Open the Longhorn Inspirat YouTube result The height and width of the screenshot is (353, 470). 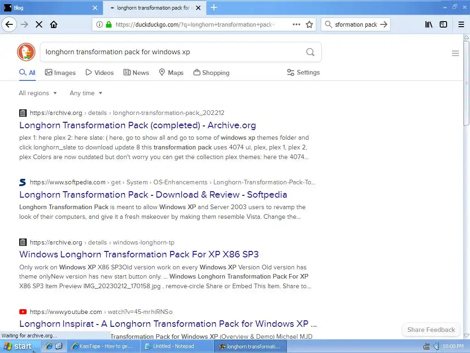(x=168, y=324)
